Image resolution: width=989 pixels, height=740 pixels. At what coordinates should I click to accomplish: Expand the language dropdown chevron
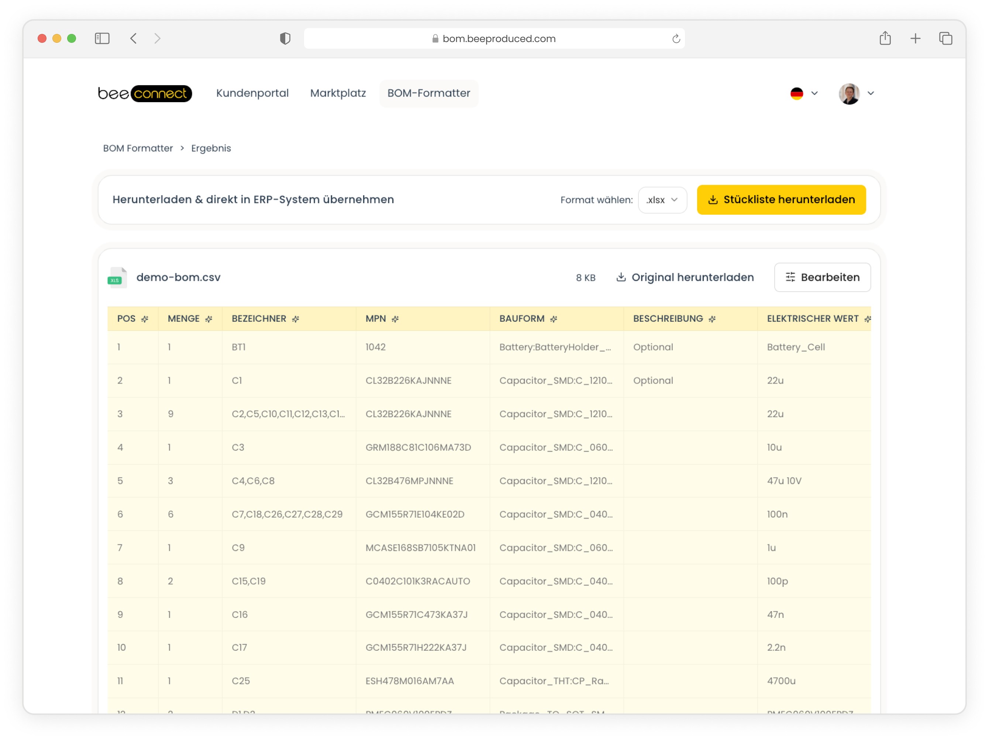814,93
